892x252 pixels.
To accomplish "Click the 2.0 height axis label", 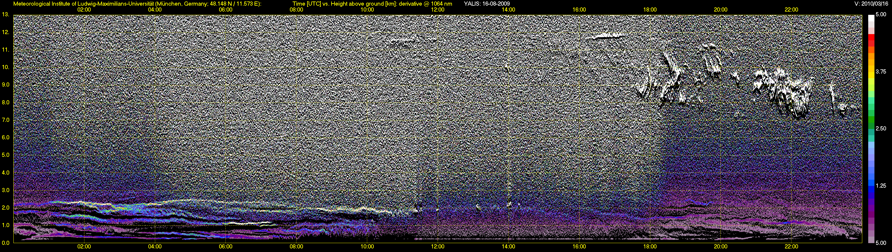I will [x=6, y=208].
